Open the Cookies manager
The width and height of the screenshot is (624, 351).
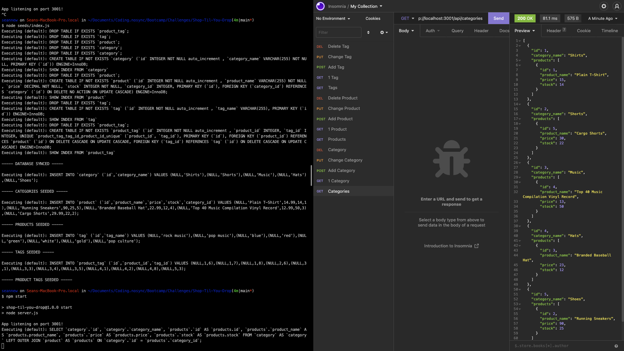click(373, 19)
